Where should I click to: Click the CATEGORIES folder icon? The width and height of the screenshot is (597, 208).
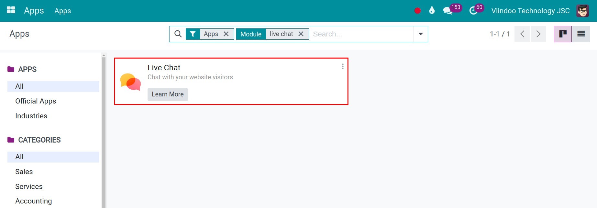click(x=11, y=140)
